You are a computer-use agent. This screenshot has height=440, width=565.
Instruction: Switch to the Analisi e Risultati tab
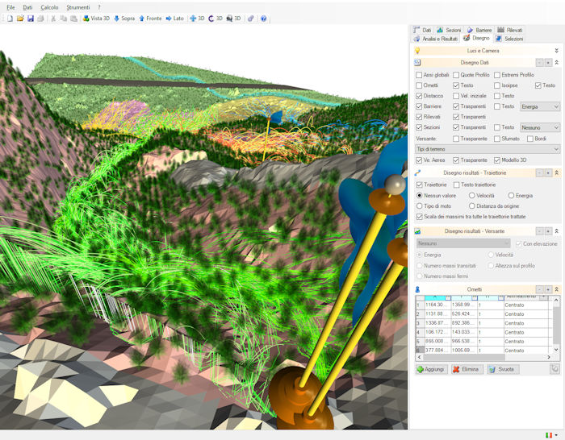tap(436, 38)
